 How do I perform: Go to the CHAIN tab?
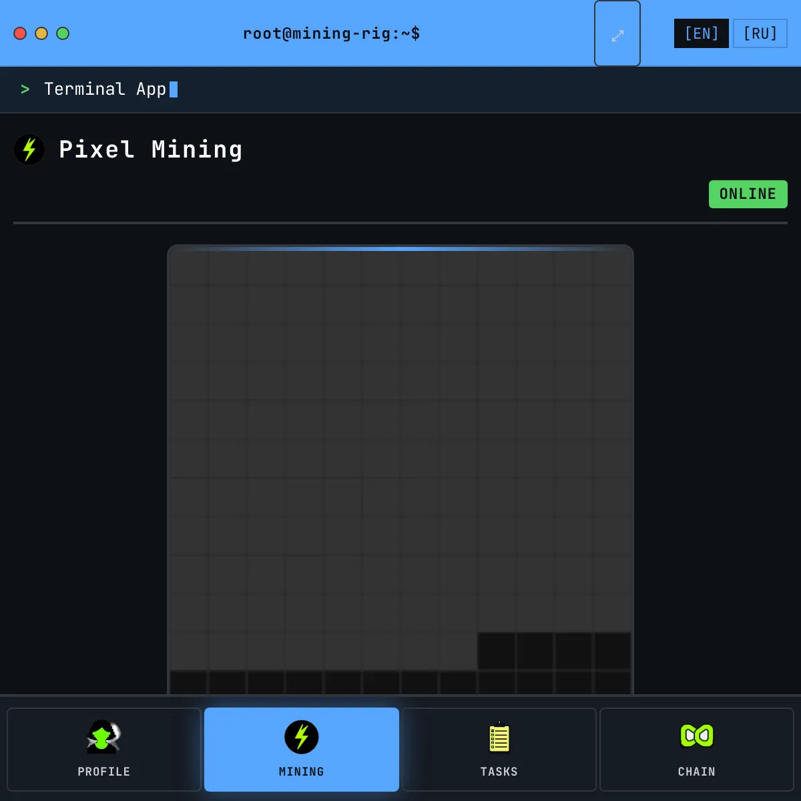click(x=696, y=772)
